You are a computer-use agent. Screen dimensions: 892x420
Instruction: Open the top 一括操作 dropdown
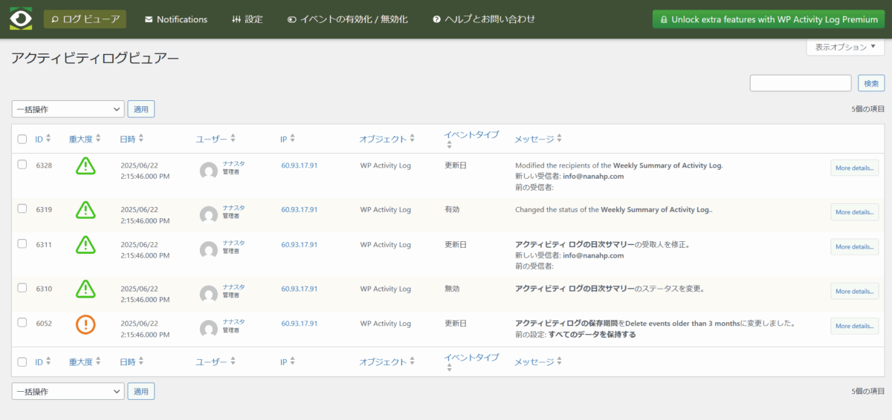coord(68,109)
